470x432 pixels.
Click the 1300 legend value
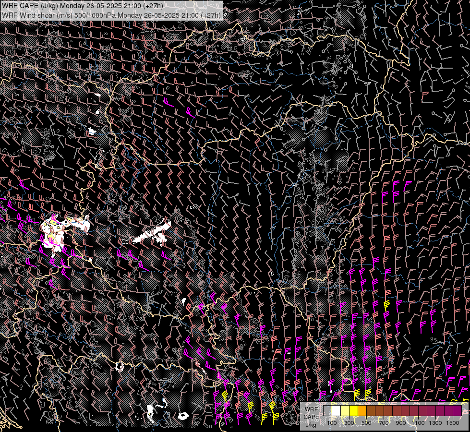(x=435, y=423)
